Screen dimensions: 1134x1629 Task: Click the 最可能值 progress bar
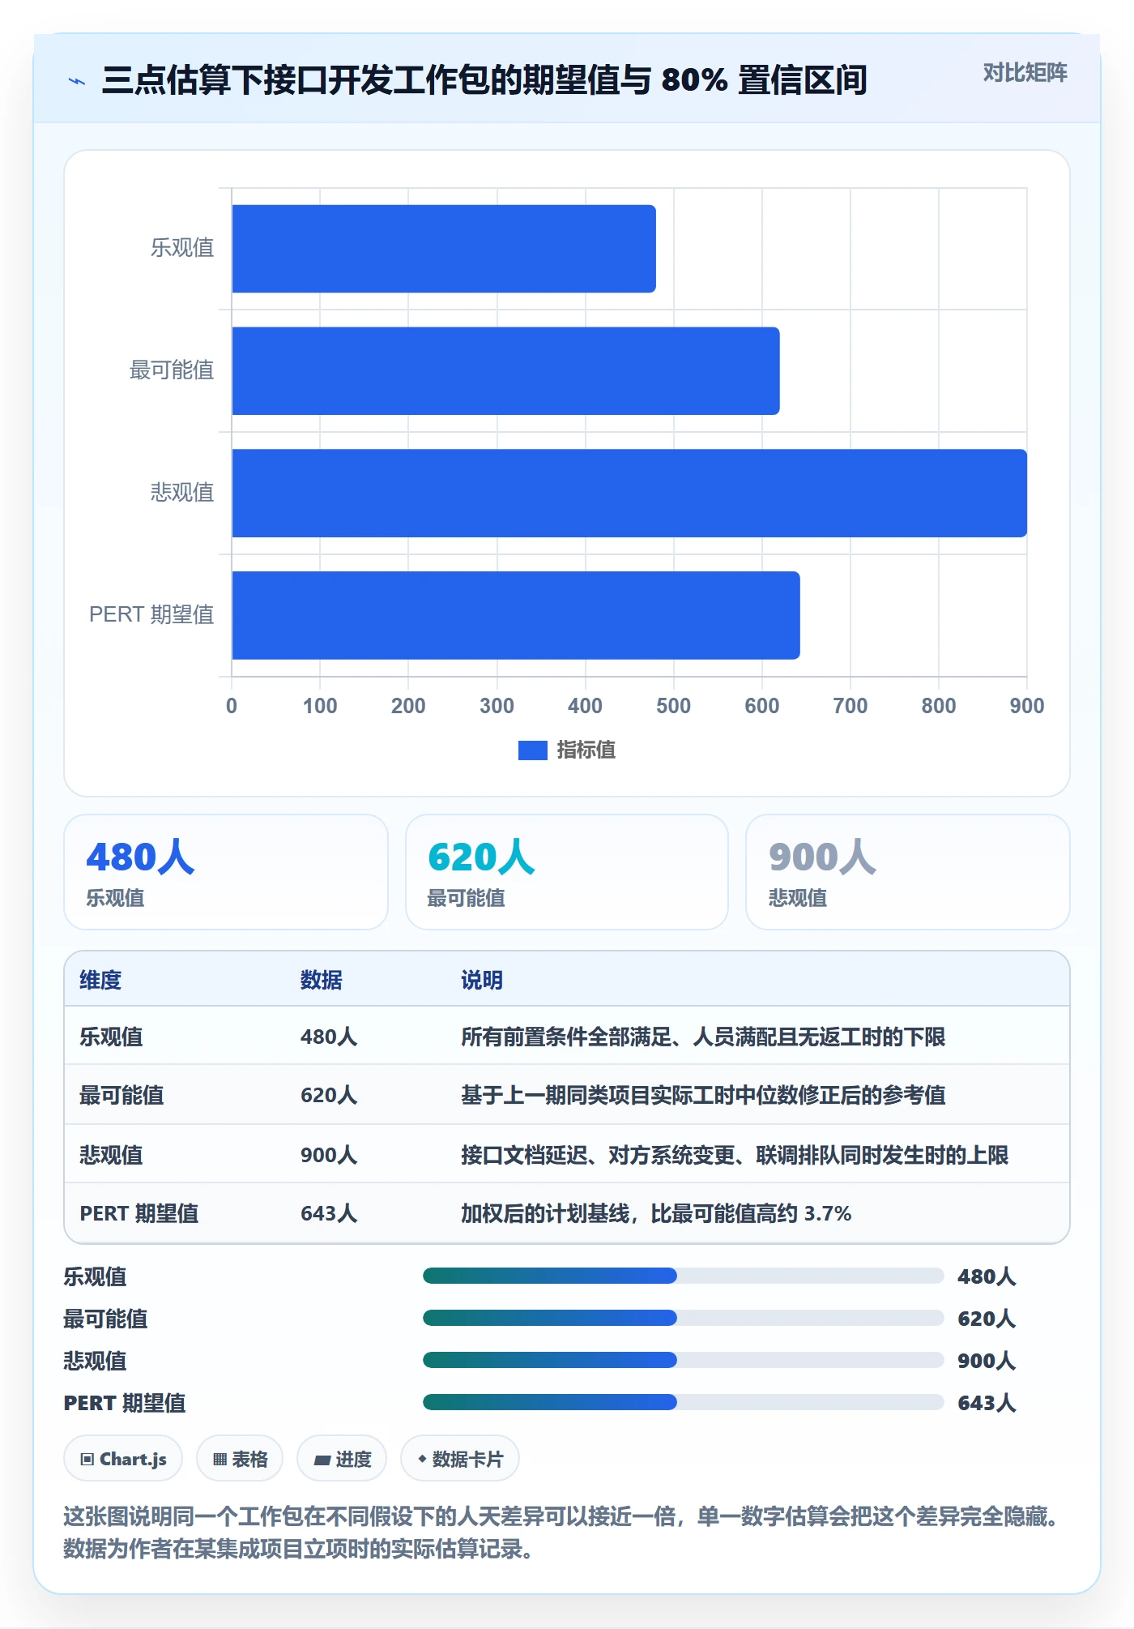(x=683, y=1318)
